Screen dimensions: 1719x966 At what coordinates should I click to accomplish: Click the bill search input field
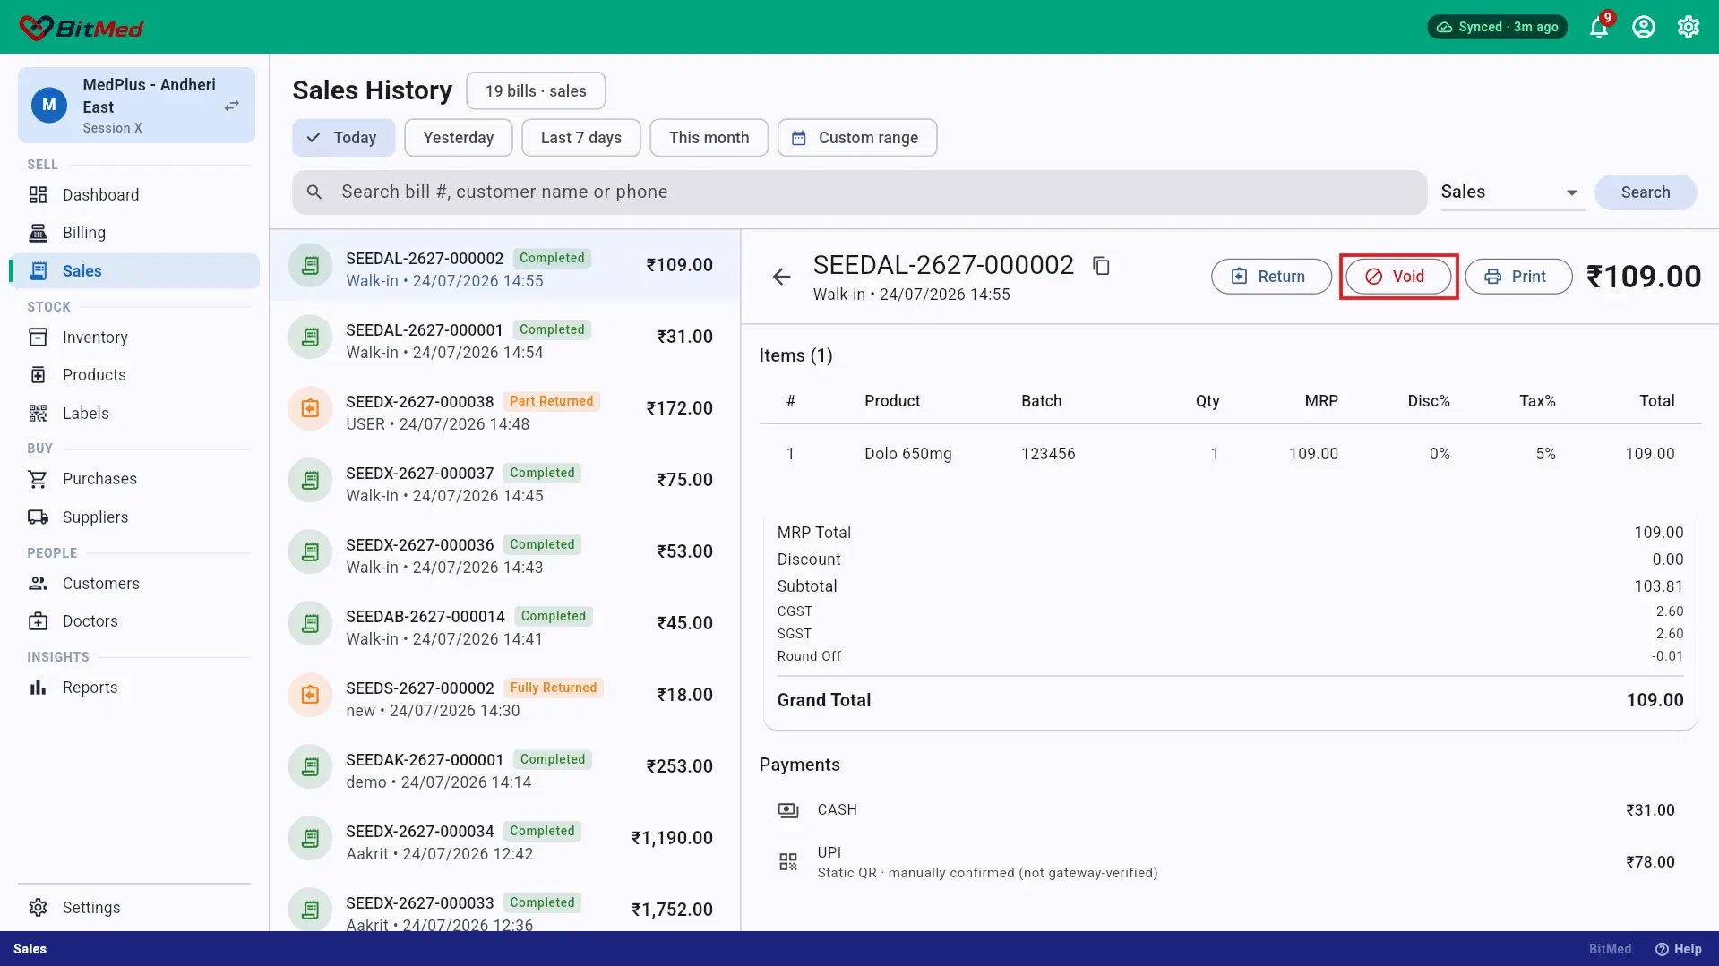point(859,192)
